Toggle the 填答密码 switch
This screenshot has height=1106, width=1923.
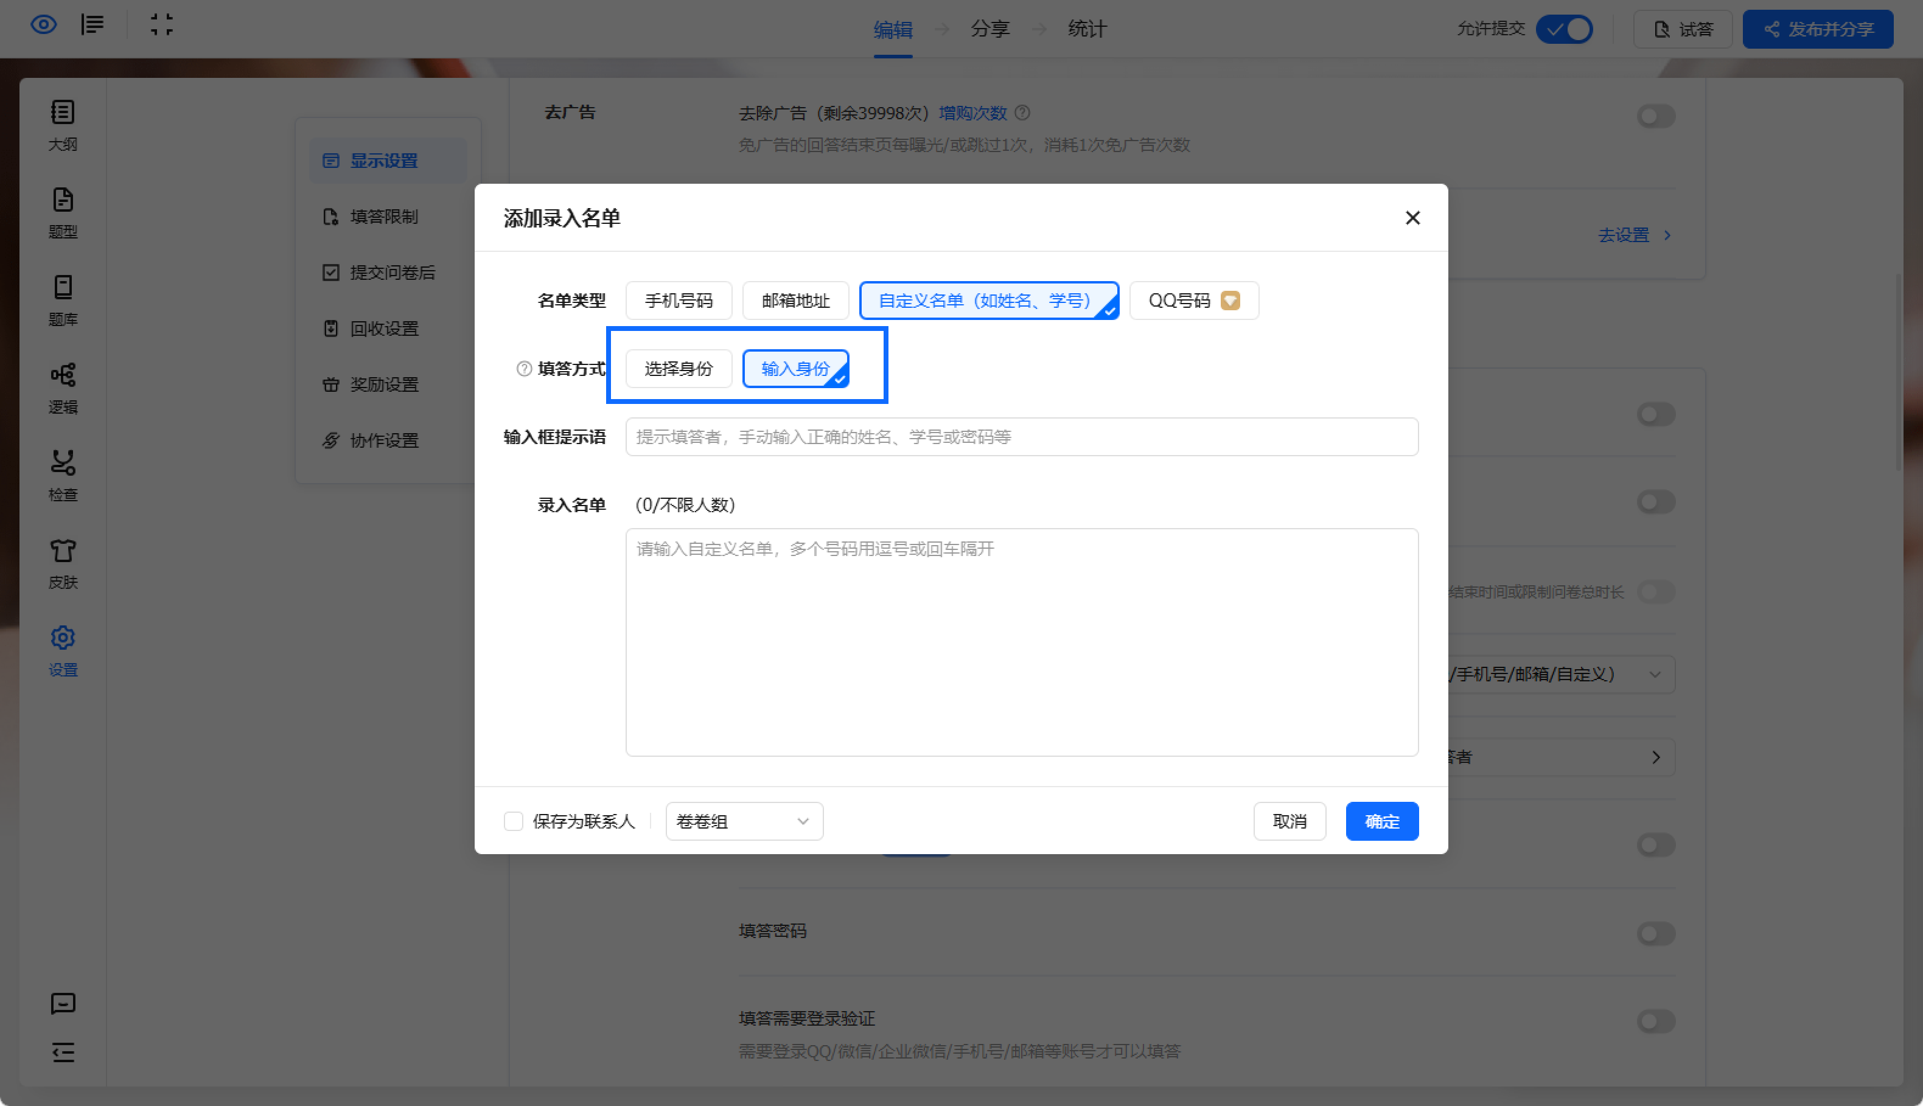[1656, 934]
